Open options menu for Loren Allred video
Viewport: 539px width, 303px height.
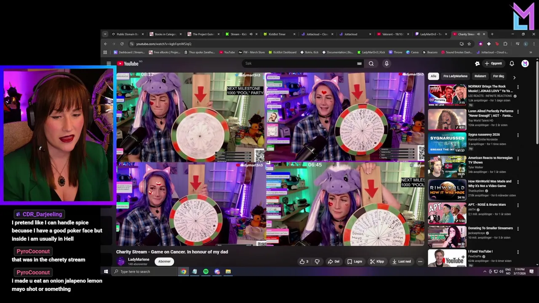(518, 112)
